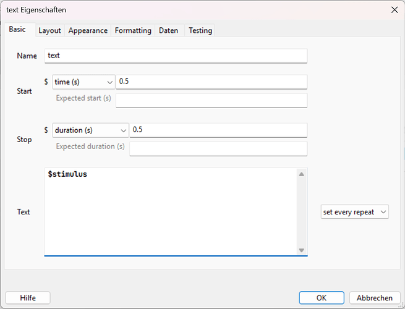Click the Name input field
Screen dimensions: 405x309
[176, 56]
